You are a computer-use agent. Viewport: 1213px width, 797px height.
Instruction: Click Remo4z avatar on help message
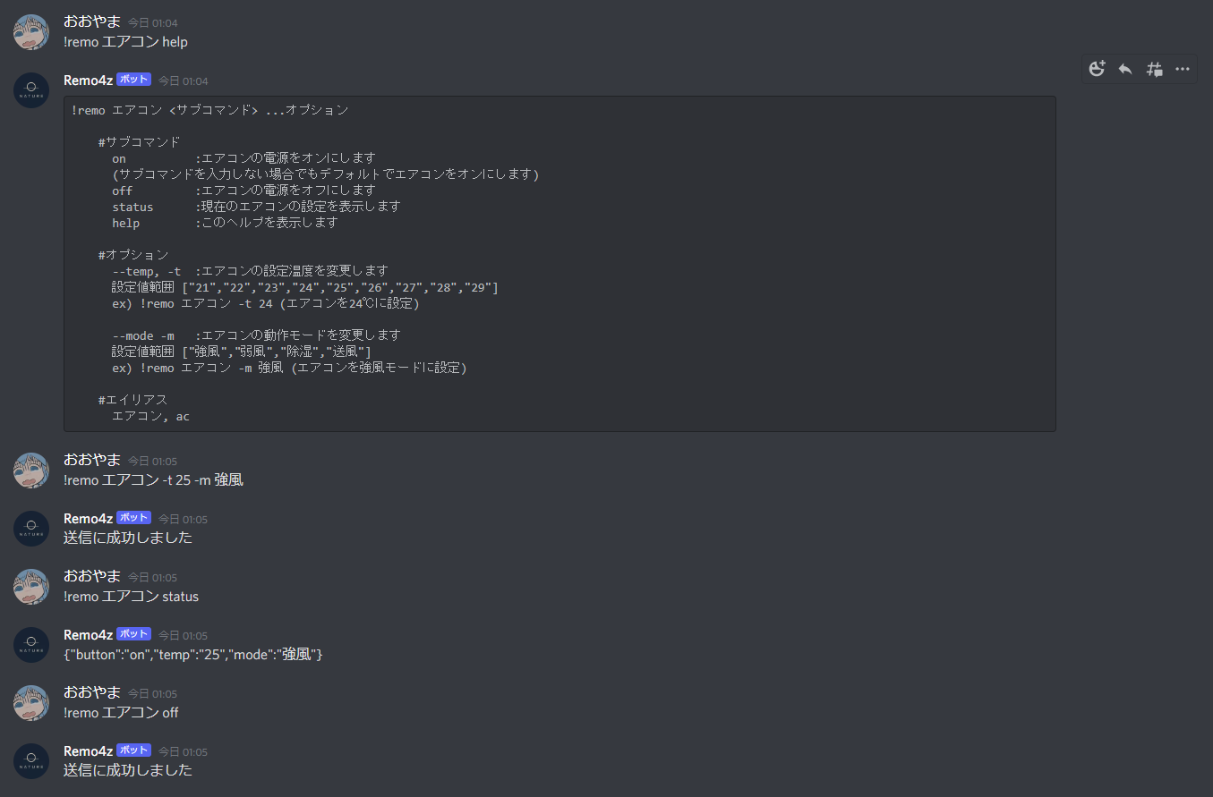[x=31, y=90]
